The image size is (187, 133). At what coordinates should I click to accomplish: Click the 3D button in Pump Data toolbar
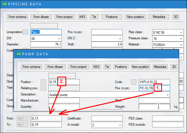tap(174, 67)
